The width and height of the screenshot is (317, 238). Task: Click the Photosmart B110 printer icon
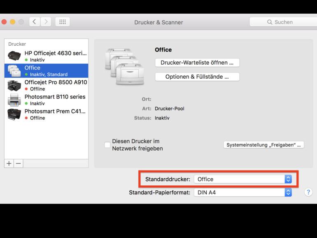14,100
